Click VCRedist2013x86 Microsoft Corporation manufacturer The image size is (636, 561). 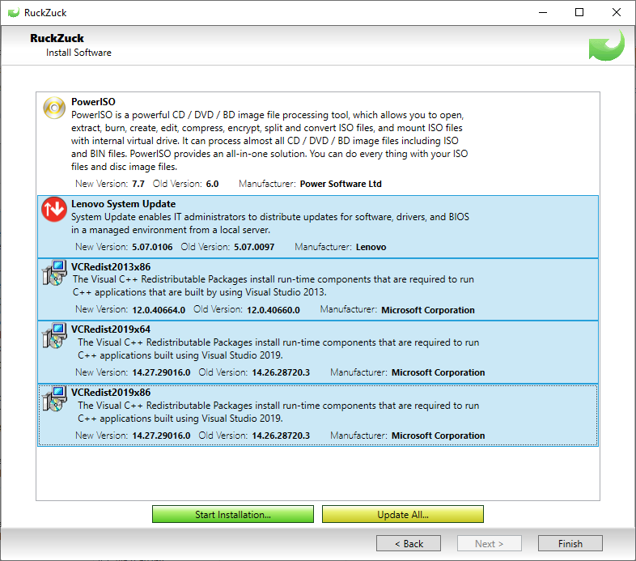click(428, 310)
